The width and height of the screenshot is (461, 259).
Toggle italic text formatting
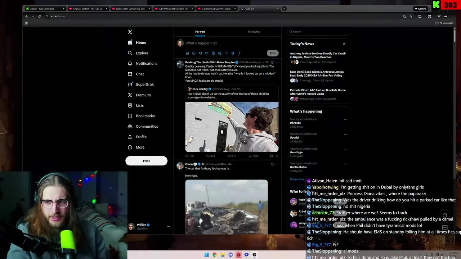(x=239, y=53)
